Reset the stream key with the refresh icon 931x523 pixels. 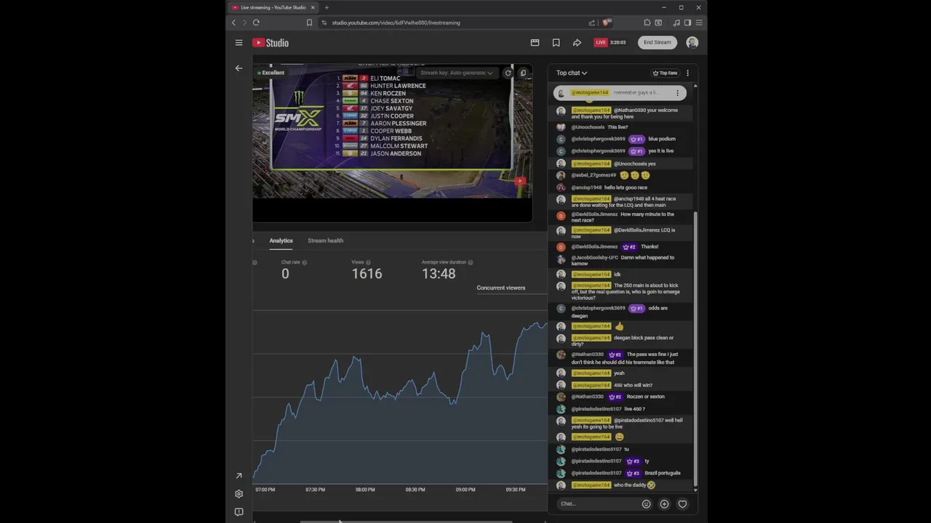[x=508, y=73]
